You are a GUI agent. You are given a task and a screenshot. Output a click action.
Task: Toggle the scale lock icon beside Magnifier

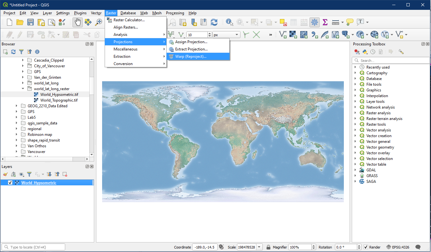pyautogui.click(x=268, y=247)
